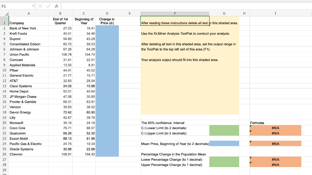Click 'End of 1st Quarter' header cell

[x=60, y=21]
